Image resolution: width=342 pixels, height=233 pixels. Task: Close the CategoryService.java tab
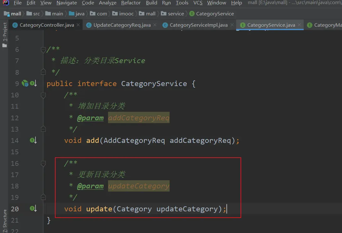point(299,25)
